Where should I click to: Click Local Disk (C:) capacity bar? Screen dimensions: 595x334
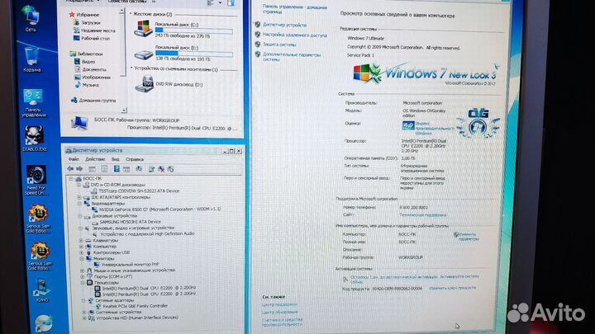[x=194, y=31]
